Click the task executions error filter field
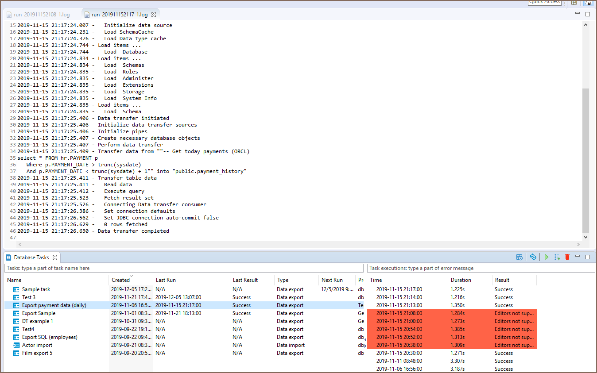The width and height of the screenshot is (597, 373). [481, 268]
